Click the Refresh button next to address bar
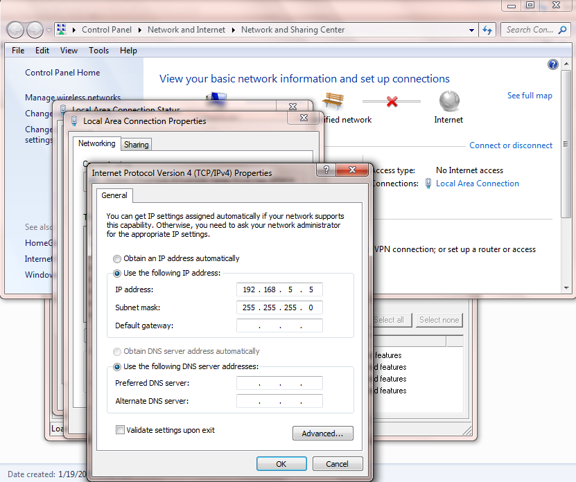576x482 pixels. (x=487, y=30)
